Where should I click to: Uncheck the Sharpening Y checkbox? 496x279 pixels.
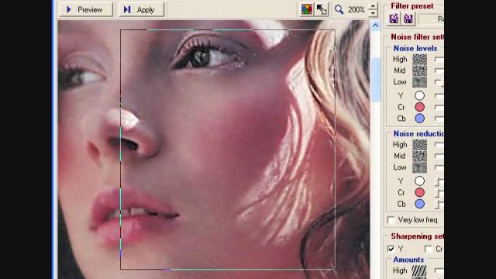[x=391, y=249]
